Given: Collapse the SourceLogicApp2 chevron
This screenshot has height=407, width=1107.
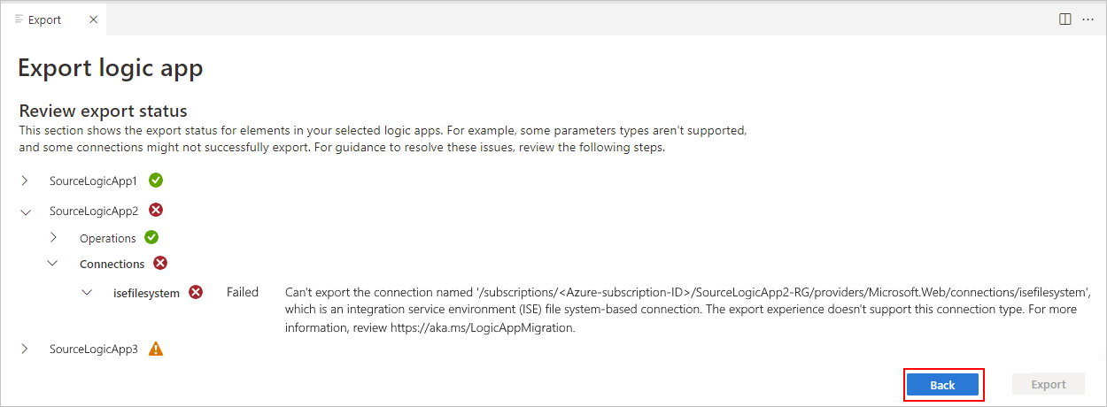Looking at the screenshot, I should [26, 211].
